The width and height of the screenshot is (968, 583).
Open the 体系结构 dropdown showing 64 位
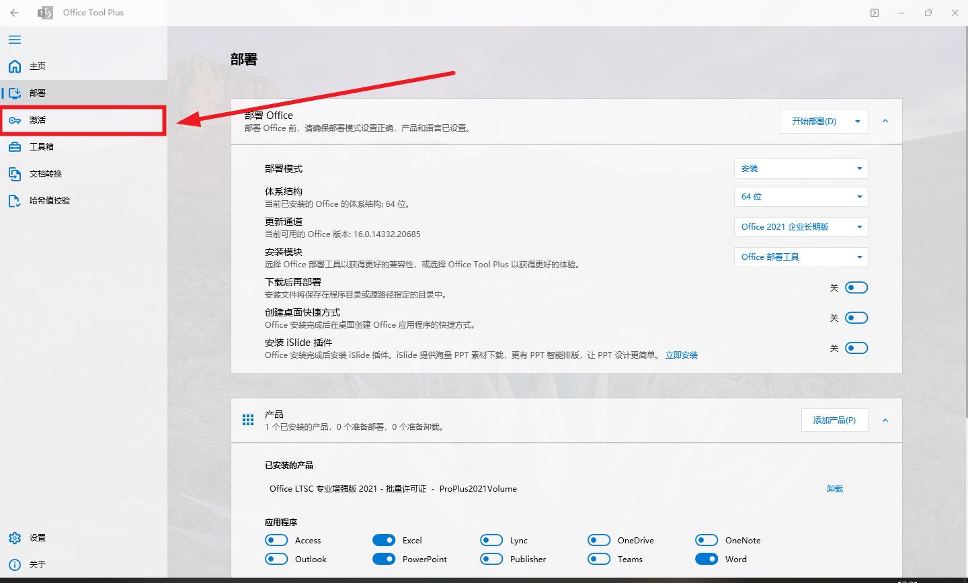(x=801, y=196)
